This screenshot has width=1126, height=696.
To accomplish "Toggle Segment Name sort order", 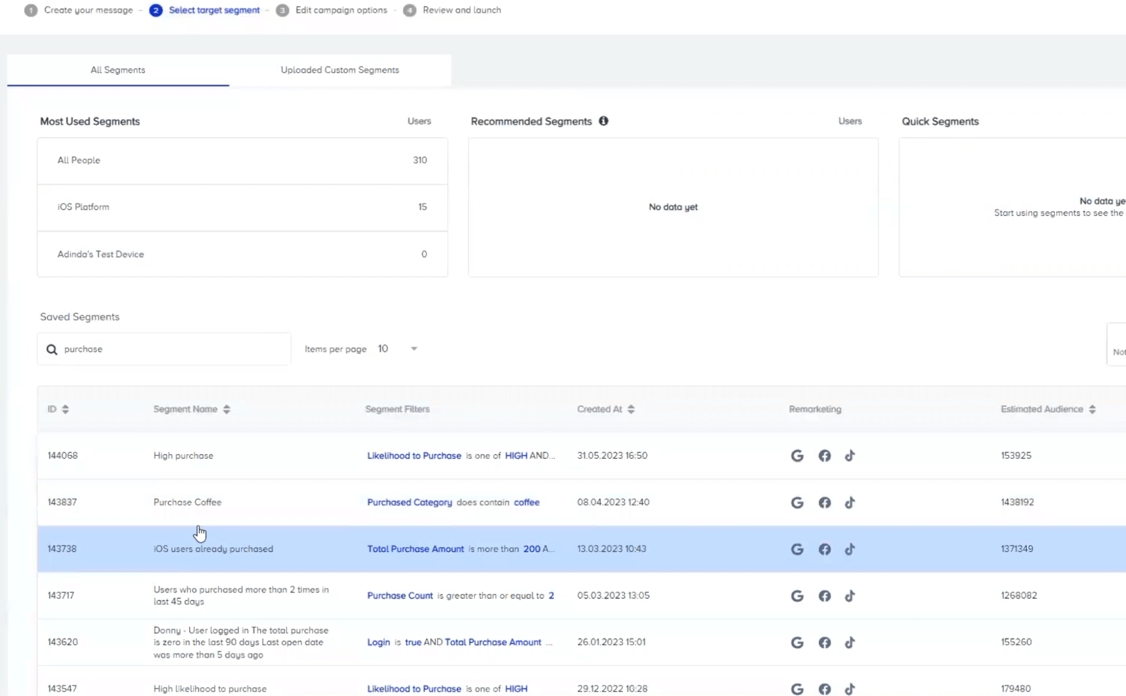I will tap(227, 409).
